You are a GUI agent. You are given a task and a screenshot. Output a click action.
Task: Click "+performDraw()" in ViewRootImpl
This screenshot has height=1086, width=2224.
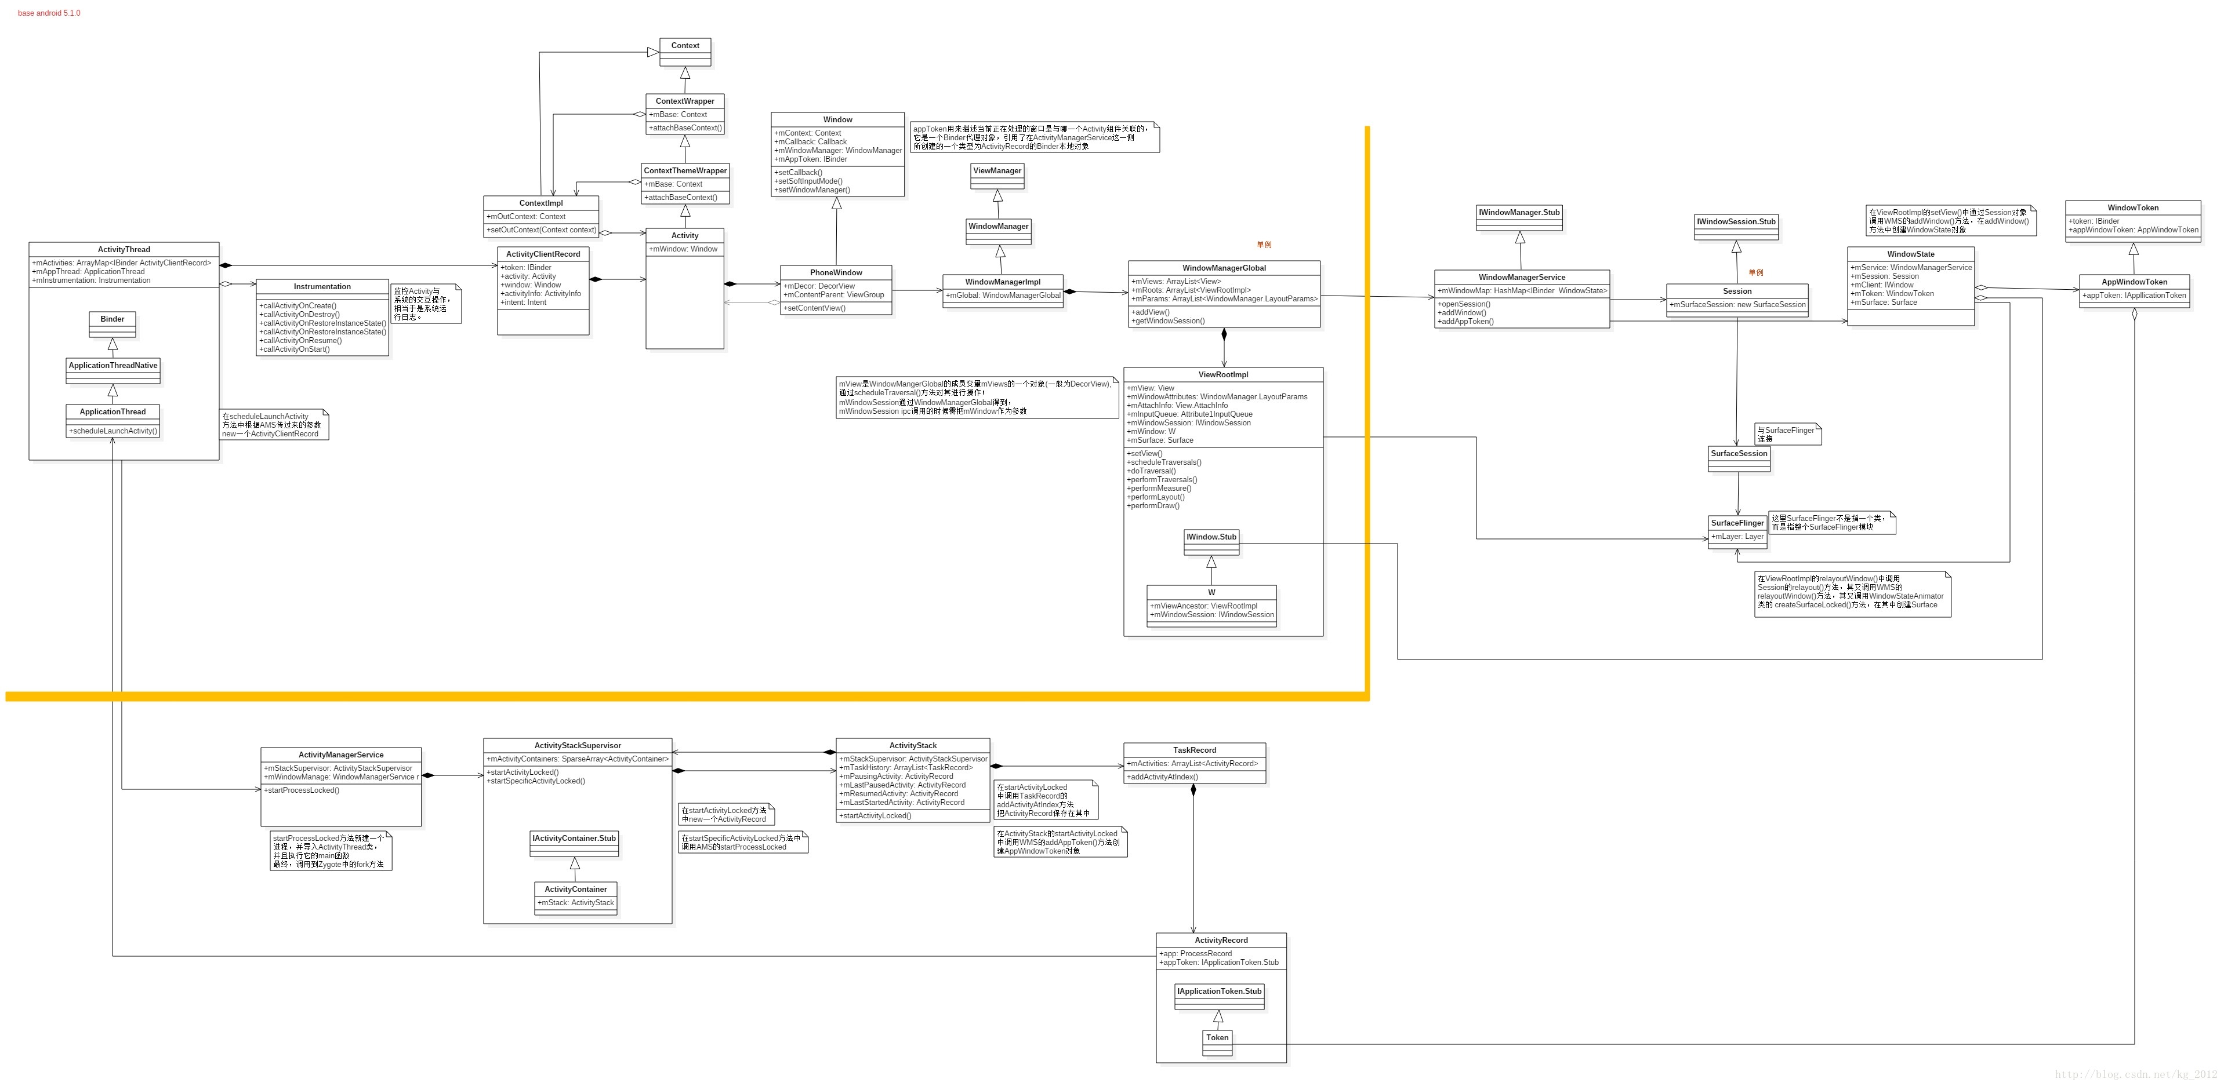(x=1152, y=505)
